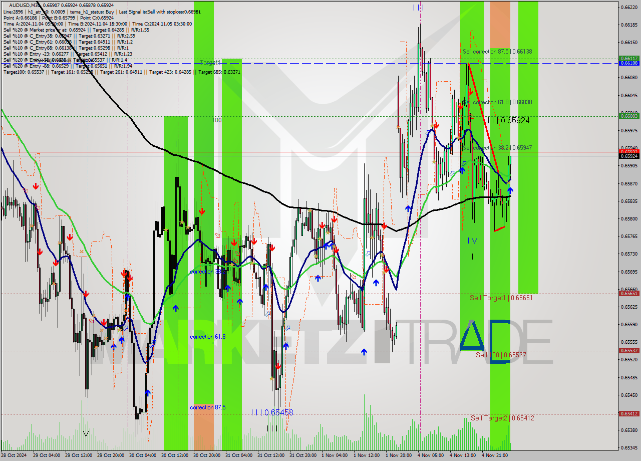Click the 'Sell correction 61.8 | 0.66038' label
The image size is (641, 461).
[497, 102]
